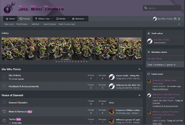Open the Army Lists sub-forum under Tactics
Screen dimensions: 185x125
(17, 123)
